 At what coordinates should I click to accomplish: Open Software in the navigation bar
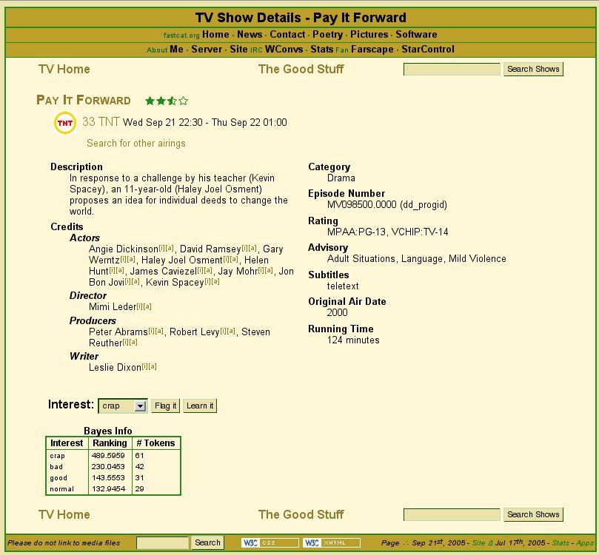click(416, 34)
